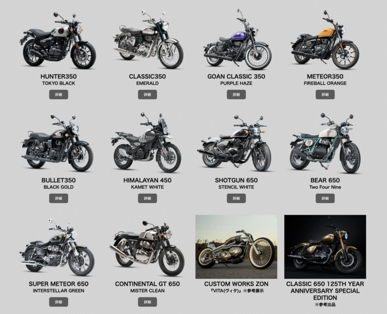Open GOAN CLASSIC 350 details button
This screenshot has width=387, height=314.
click(236, 94)
